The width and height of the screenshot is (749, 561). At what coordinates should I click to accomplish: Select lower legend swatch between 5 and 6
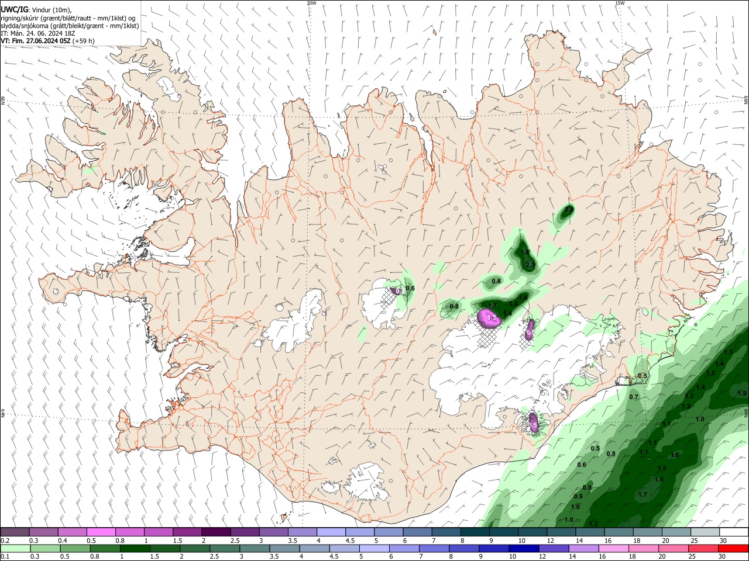coord(374,548)
